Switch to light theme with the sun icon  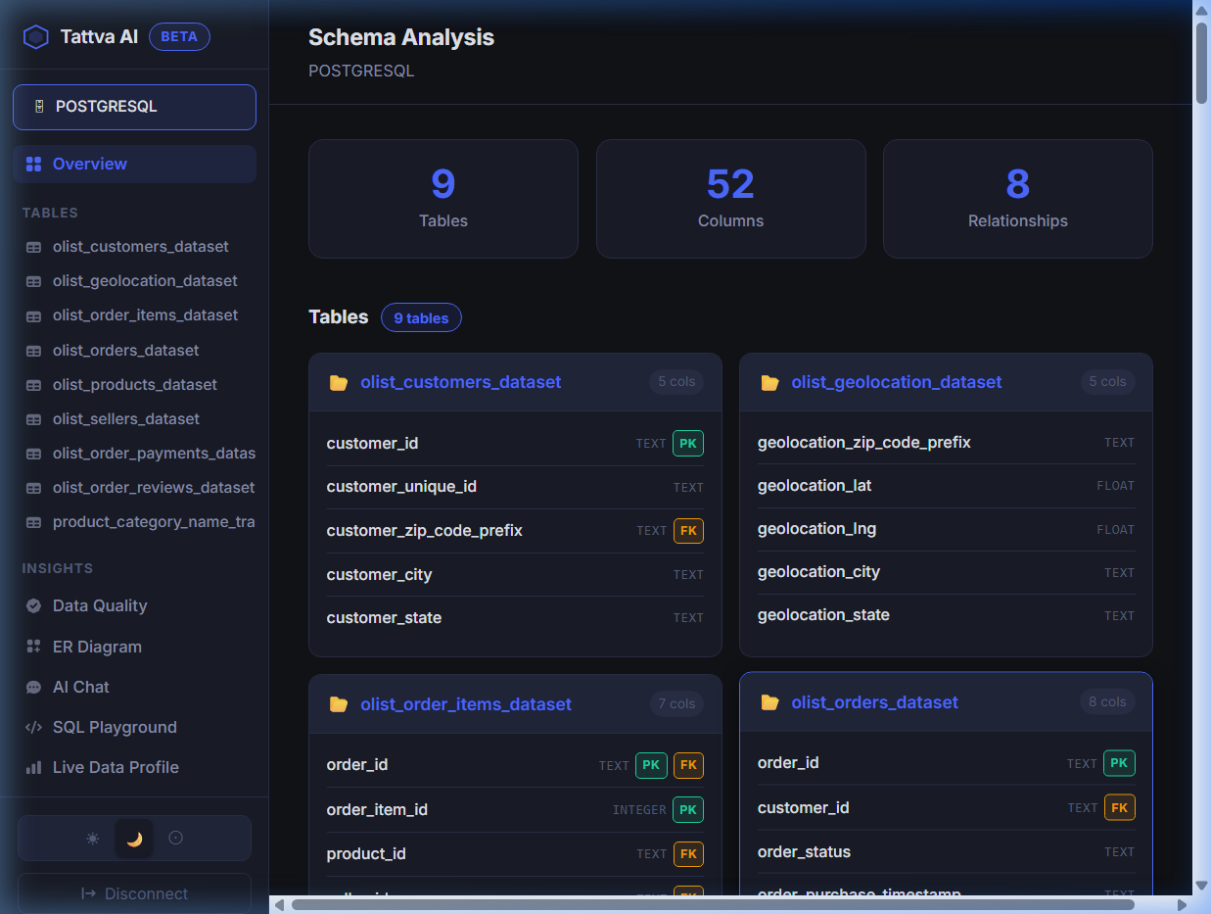point(92,838)
